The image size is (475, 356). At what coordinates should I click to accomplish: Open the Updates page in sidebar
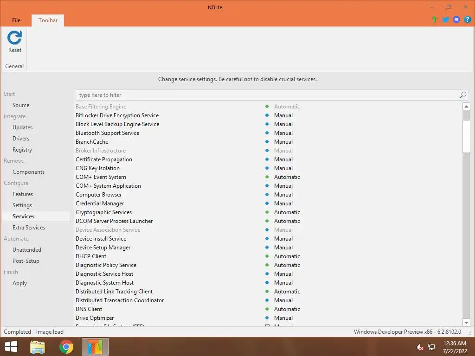pos(22,127)
